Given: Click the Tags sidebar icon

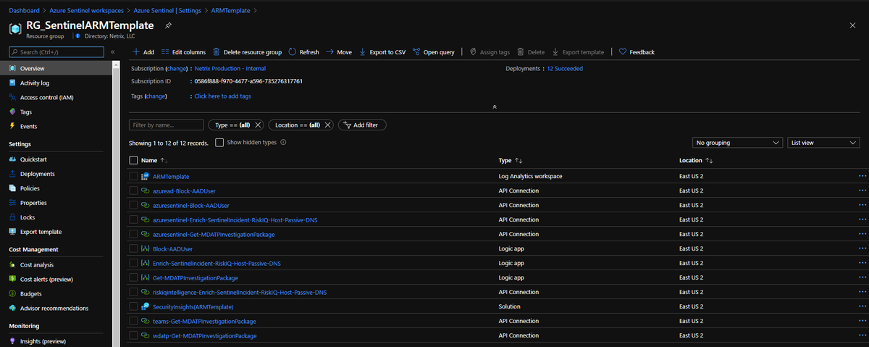Looking at the screenshot, I should 12,112.
